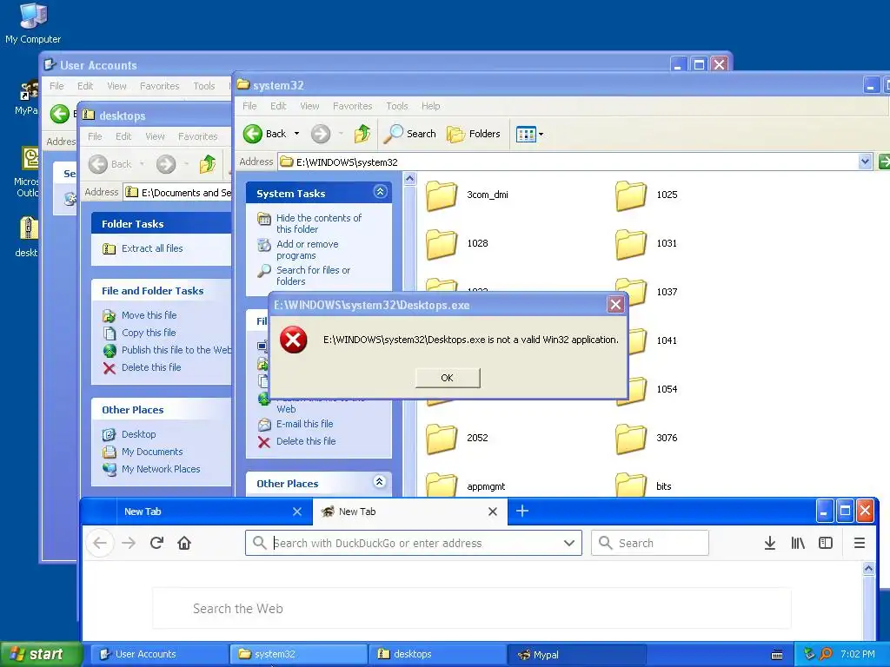890x667 pixels.
Task: Click the DuckDuckGo address bar
Action: 415,544
